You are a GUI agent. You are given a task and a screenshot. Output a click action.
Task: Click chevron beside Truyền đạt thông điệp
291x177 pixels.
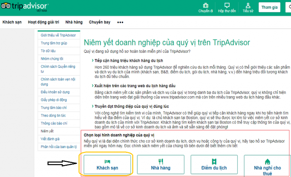pos(92,106)
